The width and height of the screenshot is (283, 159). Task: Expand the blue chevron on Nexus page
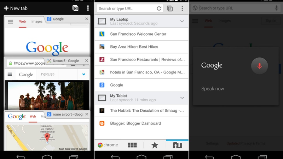point(83,74)
